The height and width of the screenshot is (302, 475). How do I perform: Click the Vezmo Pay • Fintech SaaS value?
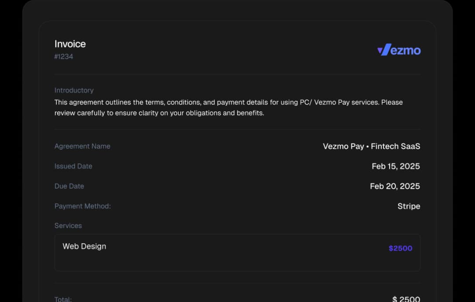(x=371, y=146)
